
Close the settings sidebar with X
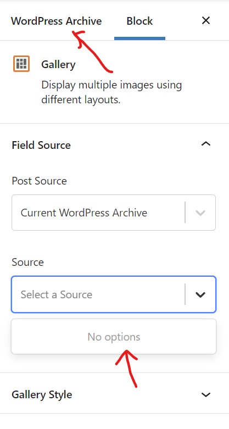206,20
